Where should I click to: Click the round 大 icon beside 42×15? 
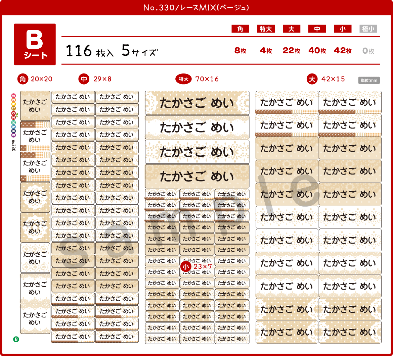pyautogui.click(x=312, y=79)
